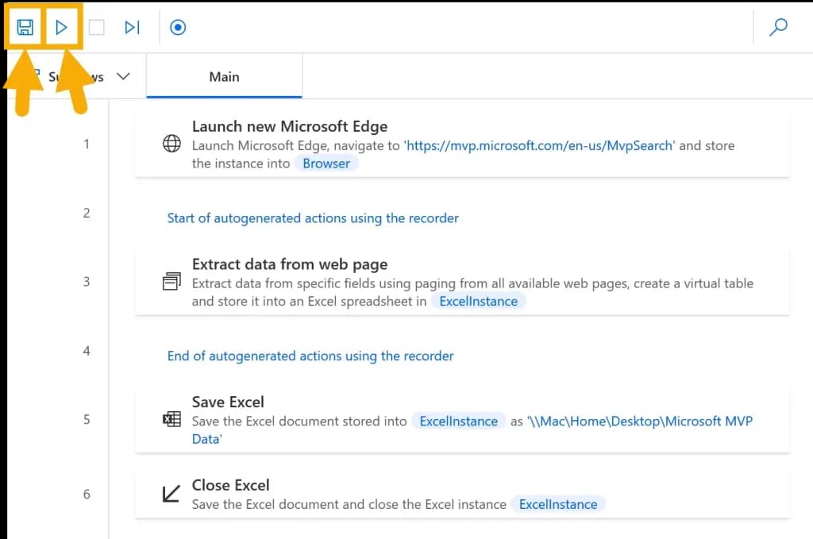Click the ExcelInstance chip in Close Excel action
This screenshot has height=539, width=813.
558,504
